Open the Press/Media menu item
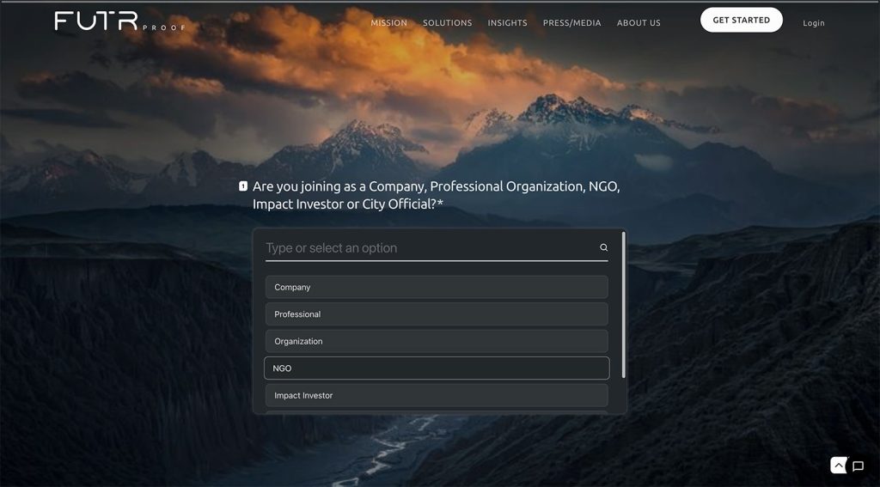 [x=571, y=23]
